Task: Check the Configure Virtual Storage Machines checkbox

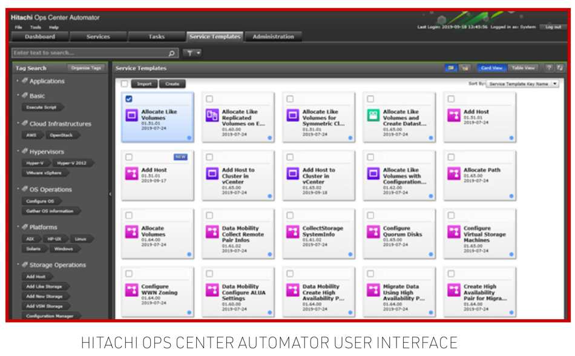Action: click(451, 216)
